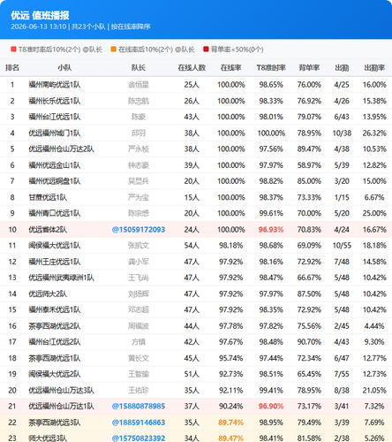Viewport: 392px width, 442px height.
Task: Click the 在线率 column header
Action: coord(231,68)
